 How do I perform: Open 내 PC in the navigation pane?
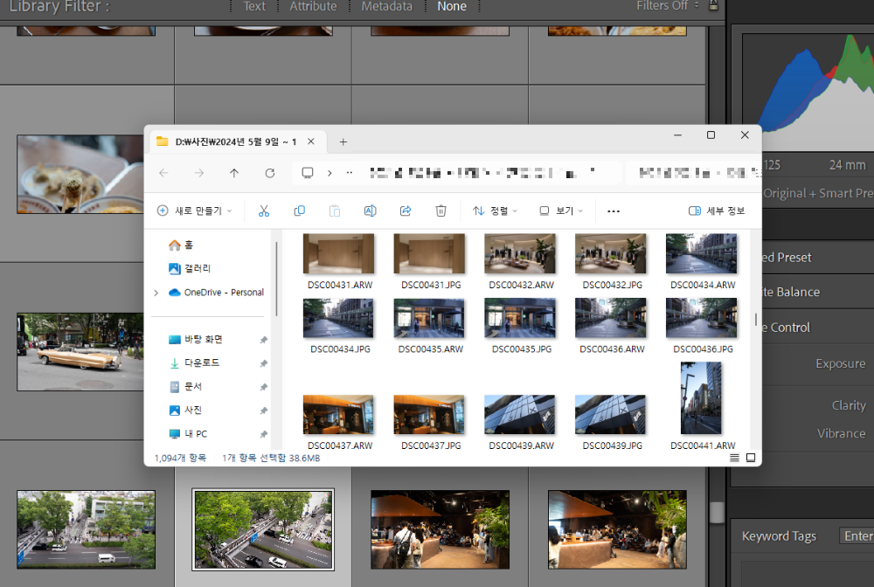(x=188, y=434)
